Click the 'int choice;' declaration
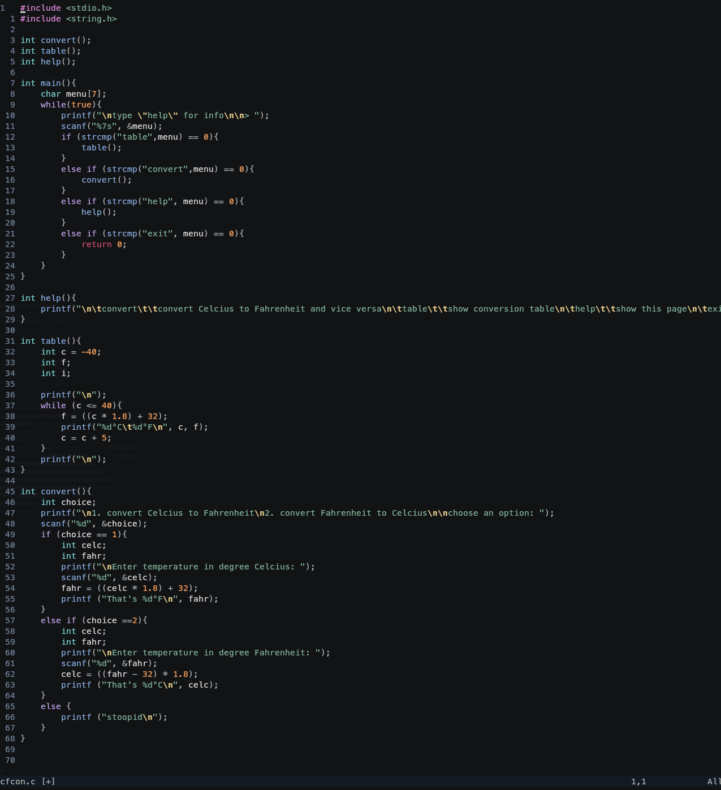This screenshot has width=721, height=790. tap(68, 502)
